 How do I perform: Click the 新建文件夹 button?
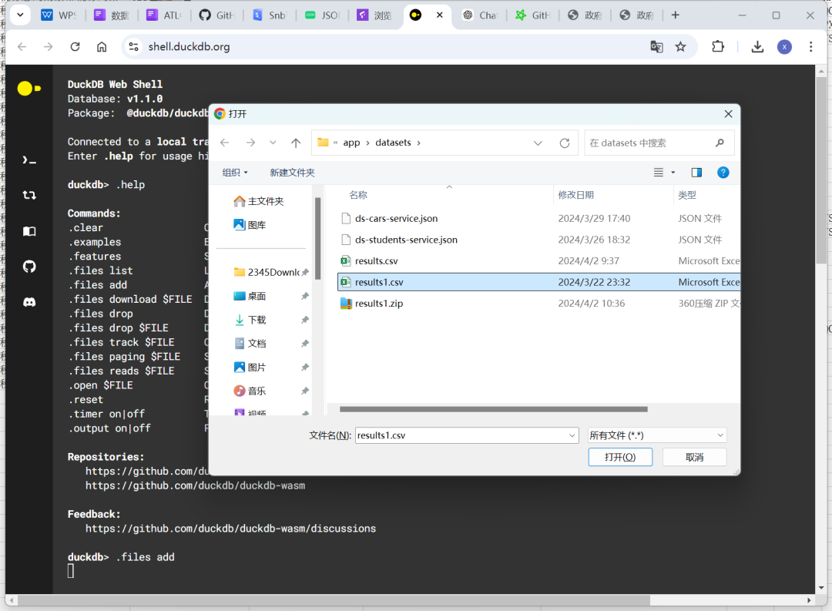click(x=292, y=172)
